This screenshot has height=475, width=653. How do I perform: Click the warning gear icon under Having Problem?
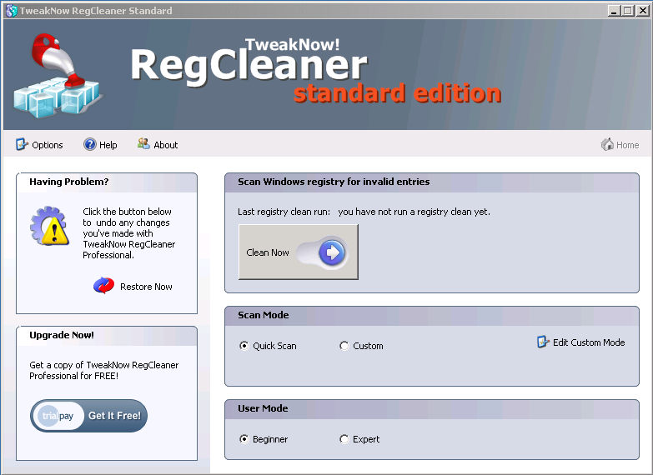click(x=49, y=226)
